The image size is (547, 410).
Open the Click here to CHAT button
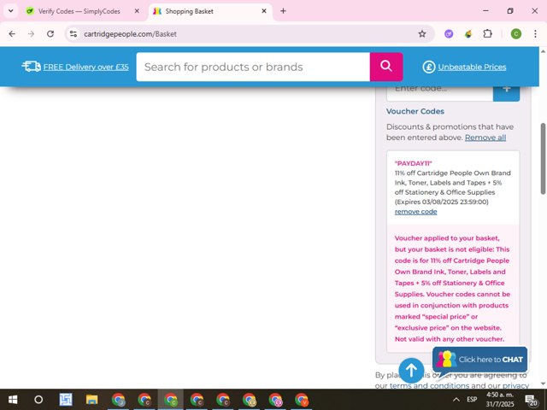point(480,360)
